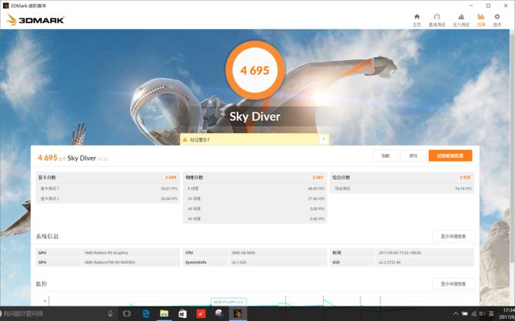Click the combined score (综合分数) row
The height and width of the screenshot is (321, 515).
click(402, 177)
